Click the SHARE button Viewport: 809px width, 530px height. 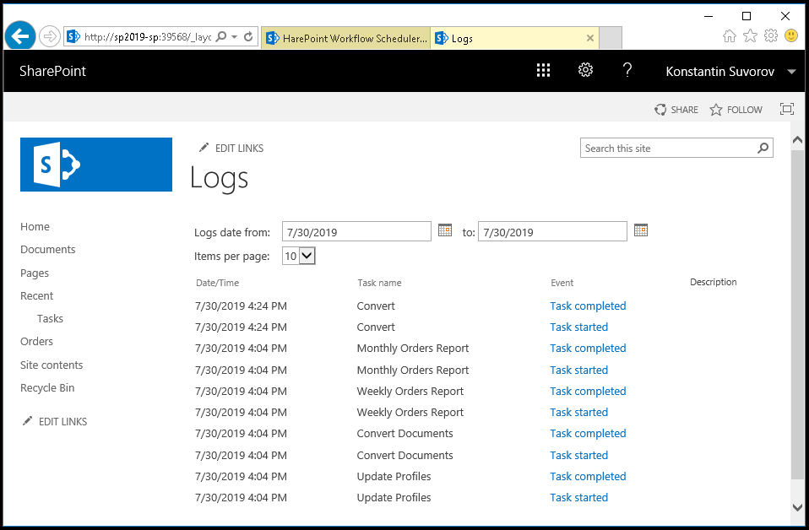tap(676, 110)
